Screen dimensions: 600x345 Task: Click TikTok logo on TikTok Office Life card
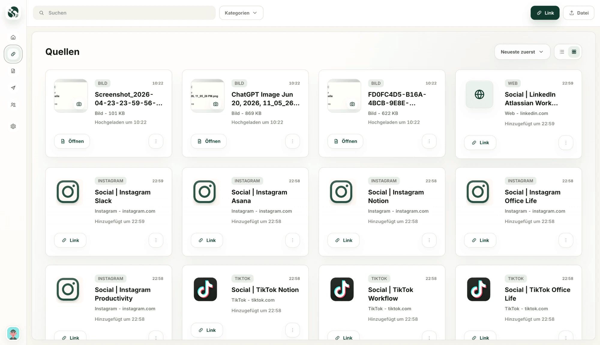click(x=478, y=289)
